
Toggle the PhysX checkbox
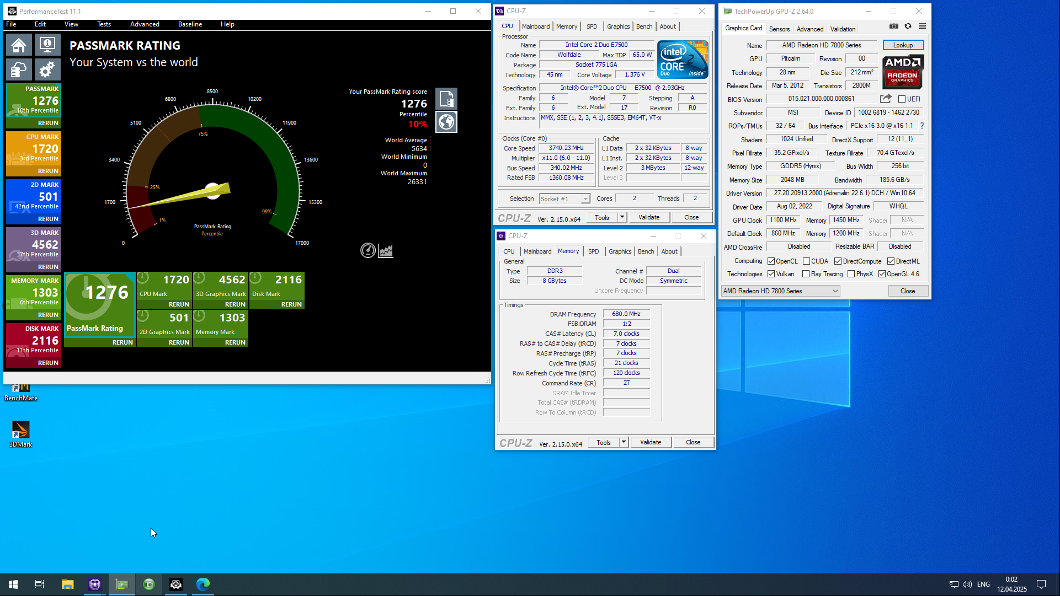(851, 274)
